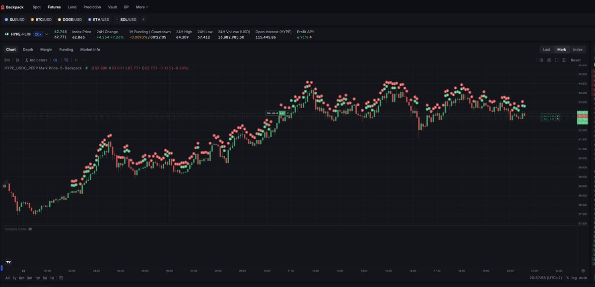Image resolution: width=595 pixels, height=287 pixels.
Task: Set chart range to 5d
Action: [45, 278]
